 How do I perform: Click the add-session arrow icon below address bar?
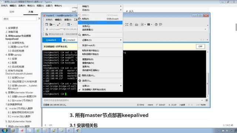point(47,34)
